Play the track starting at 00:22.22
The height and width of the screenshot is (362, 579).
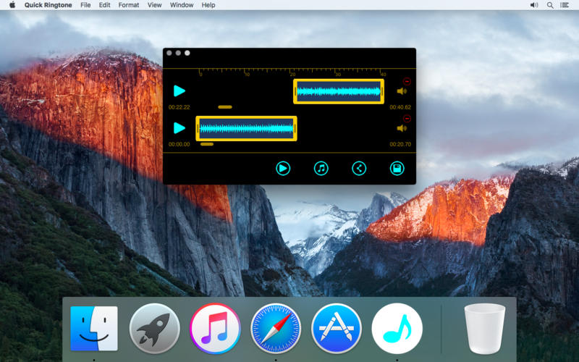tap(179, 91)
